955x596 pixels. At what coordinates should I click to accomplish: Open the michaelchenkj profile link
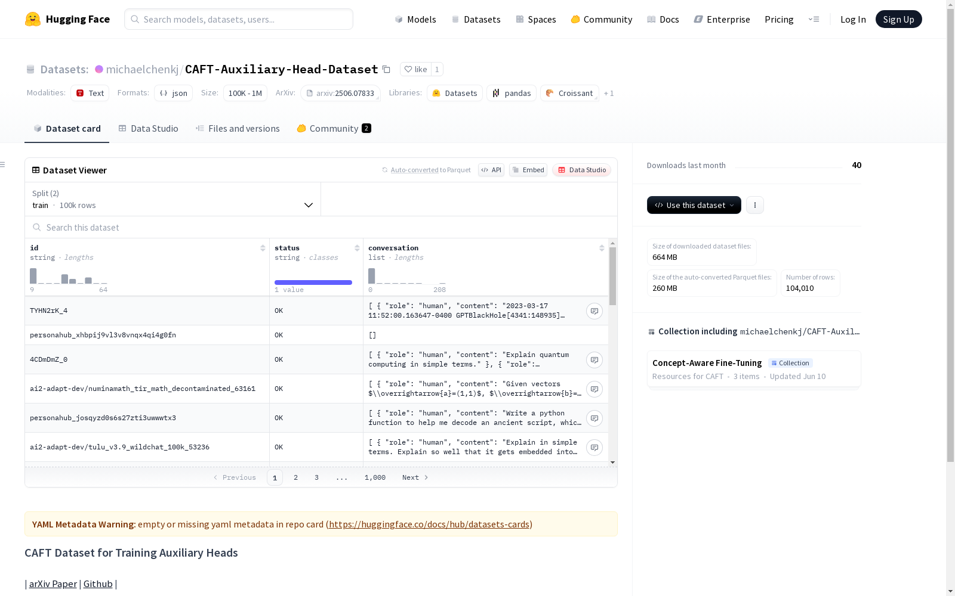click(142, 69)
